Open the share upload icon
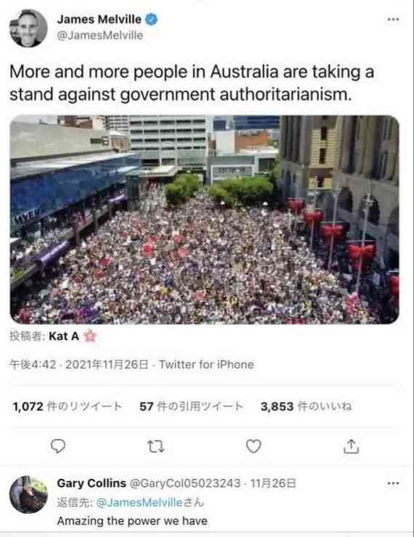 pos(351,446)
